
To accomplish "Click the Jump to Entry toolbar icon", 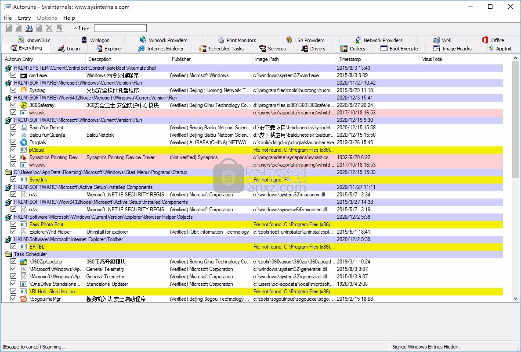I will pos(59,28).
